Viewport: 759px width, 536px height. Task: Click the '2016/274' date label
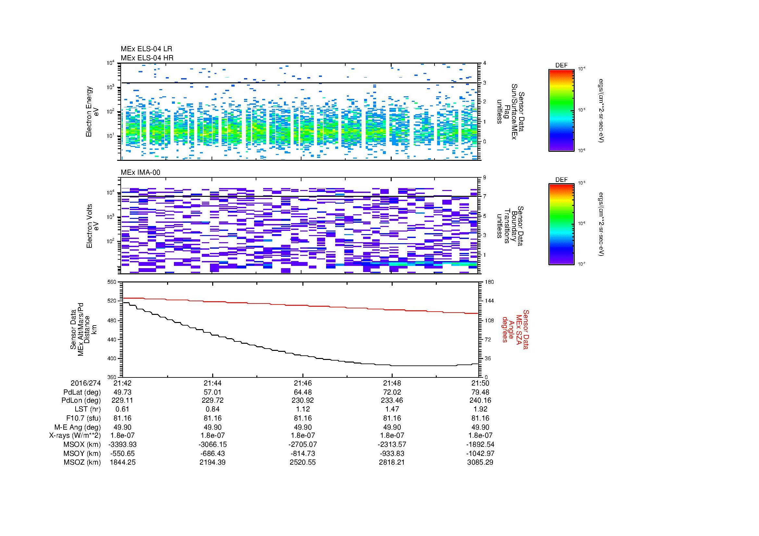point(85,383)
